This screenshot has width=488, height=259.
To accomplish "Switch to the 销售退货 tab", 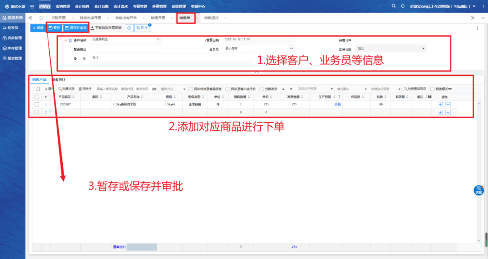I will pyautogui.click(x=211, y=18).
